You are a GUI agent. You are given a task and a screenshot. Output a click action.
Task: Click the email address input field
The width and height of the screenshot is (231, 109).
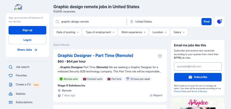pos(198,67)
